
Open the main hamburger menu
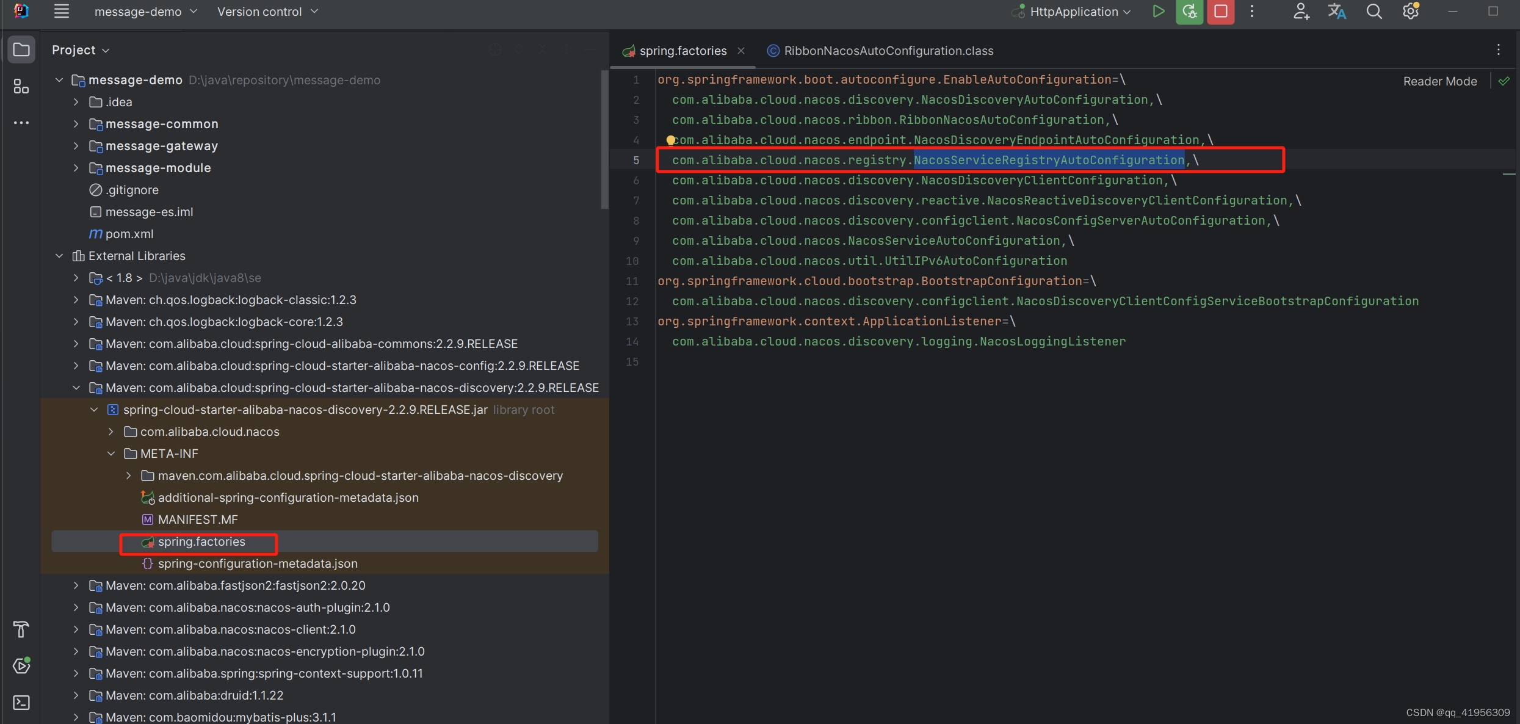coord(61,11)
